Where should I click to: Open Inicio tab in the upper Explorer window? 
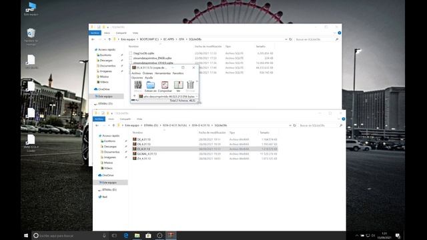point(107,33)
